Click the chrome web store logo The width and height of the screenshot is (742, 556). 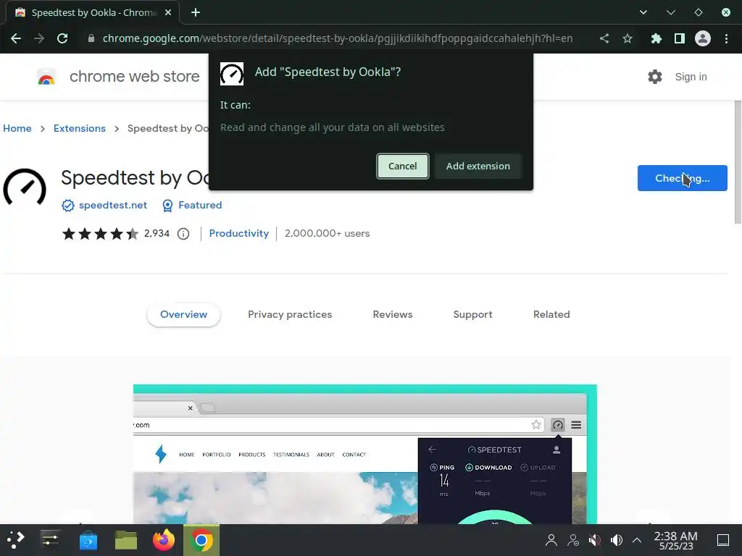[x=46, y=77]
